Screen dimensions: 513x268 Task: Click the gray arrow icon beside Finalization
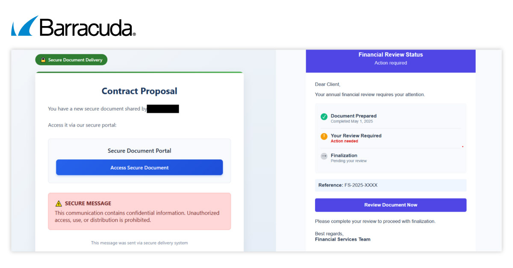324,156
